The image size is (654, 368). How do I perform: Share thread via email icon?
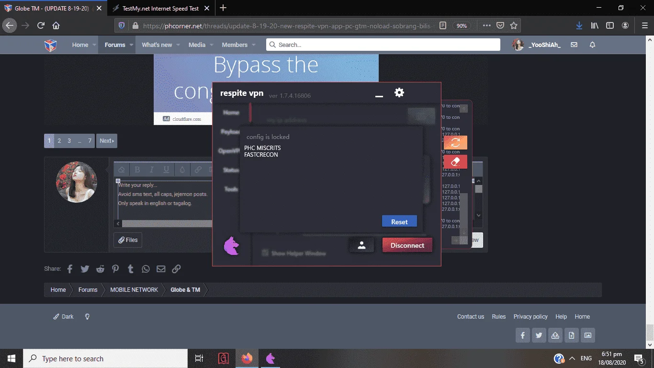tap(161, 269)
